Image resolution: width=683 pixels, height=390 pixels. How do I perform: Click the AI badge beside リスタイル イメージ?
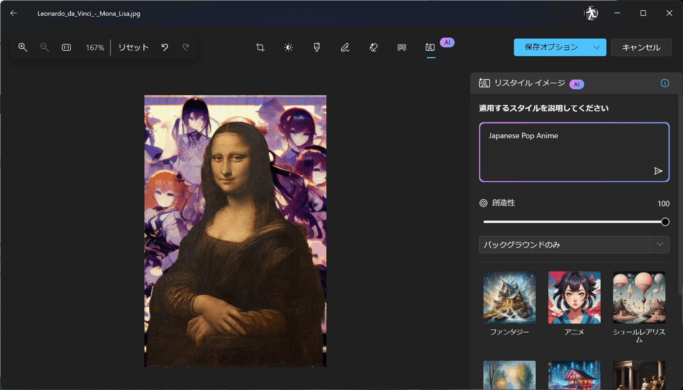577,84
